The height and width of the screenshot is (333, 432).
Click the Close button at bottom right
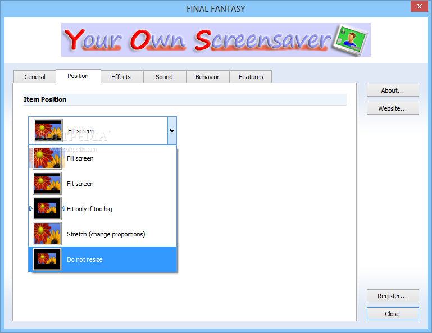[x=393, y=314]
